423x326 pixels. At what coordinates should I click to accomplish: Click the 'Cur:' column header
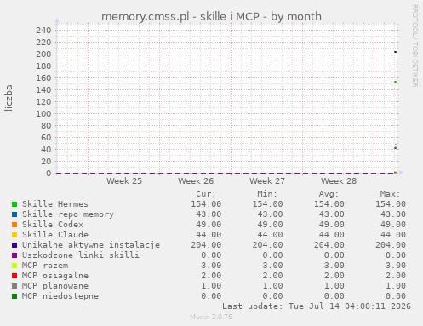(x=206, y=194)
